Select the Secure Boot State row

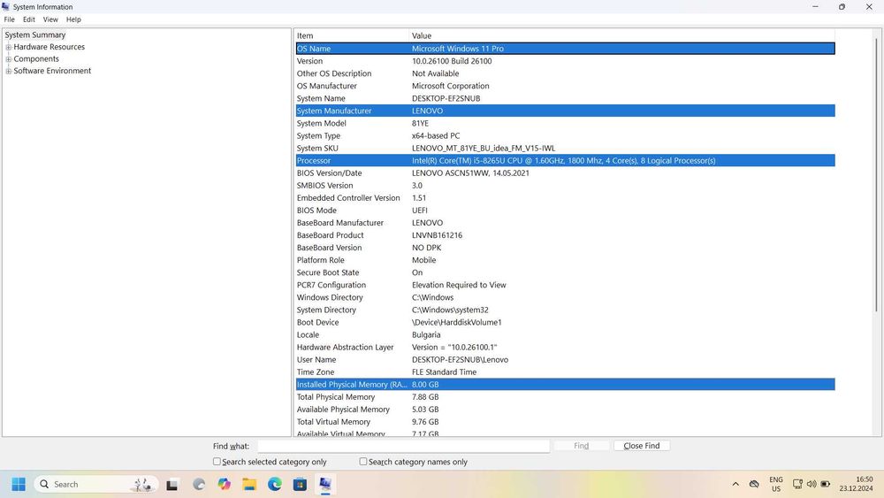tap(565, 272)
